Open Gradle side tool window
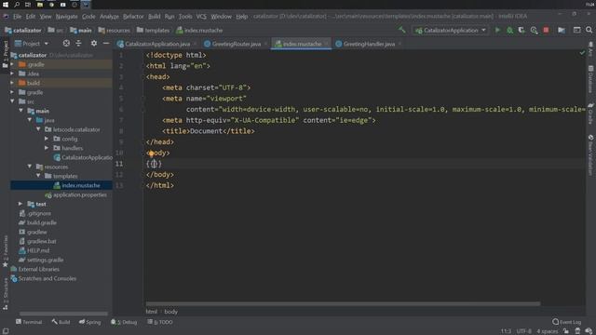Screen dimensions: 596x335 pos(590,113)
